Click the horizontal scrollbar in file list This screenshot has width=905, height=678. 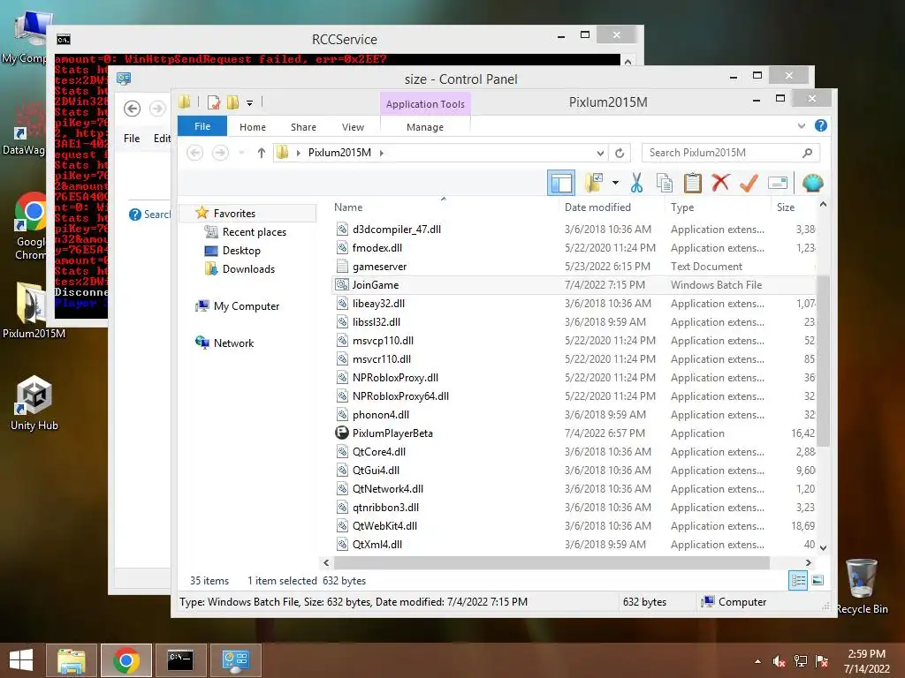(x=551, y=562)
